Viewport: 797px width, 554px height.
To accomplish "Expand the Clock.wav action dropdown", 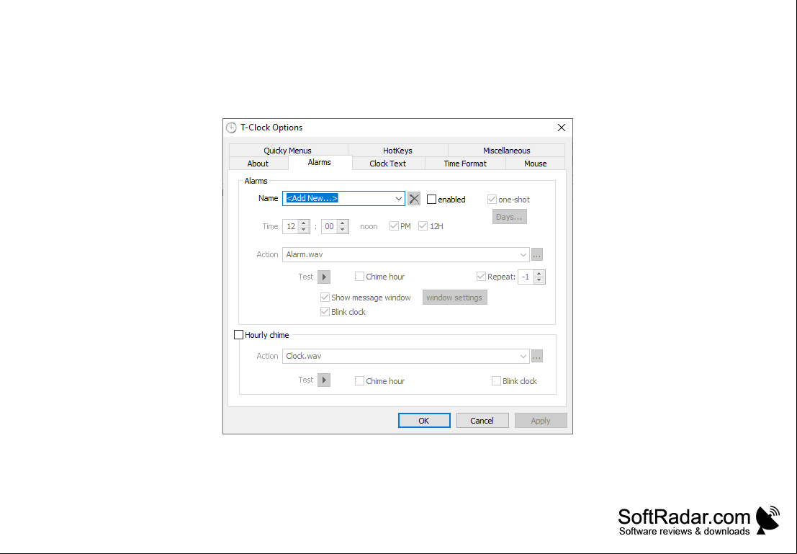I will pos(523,356).
